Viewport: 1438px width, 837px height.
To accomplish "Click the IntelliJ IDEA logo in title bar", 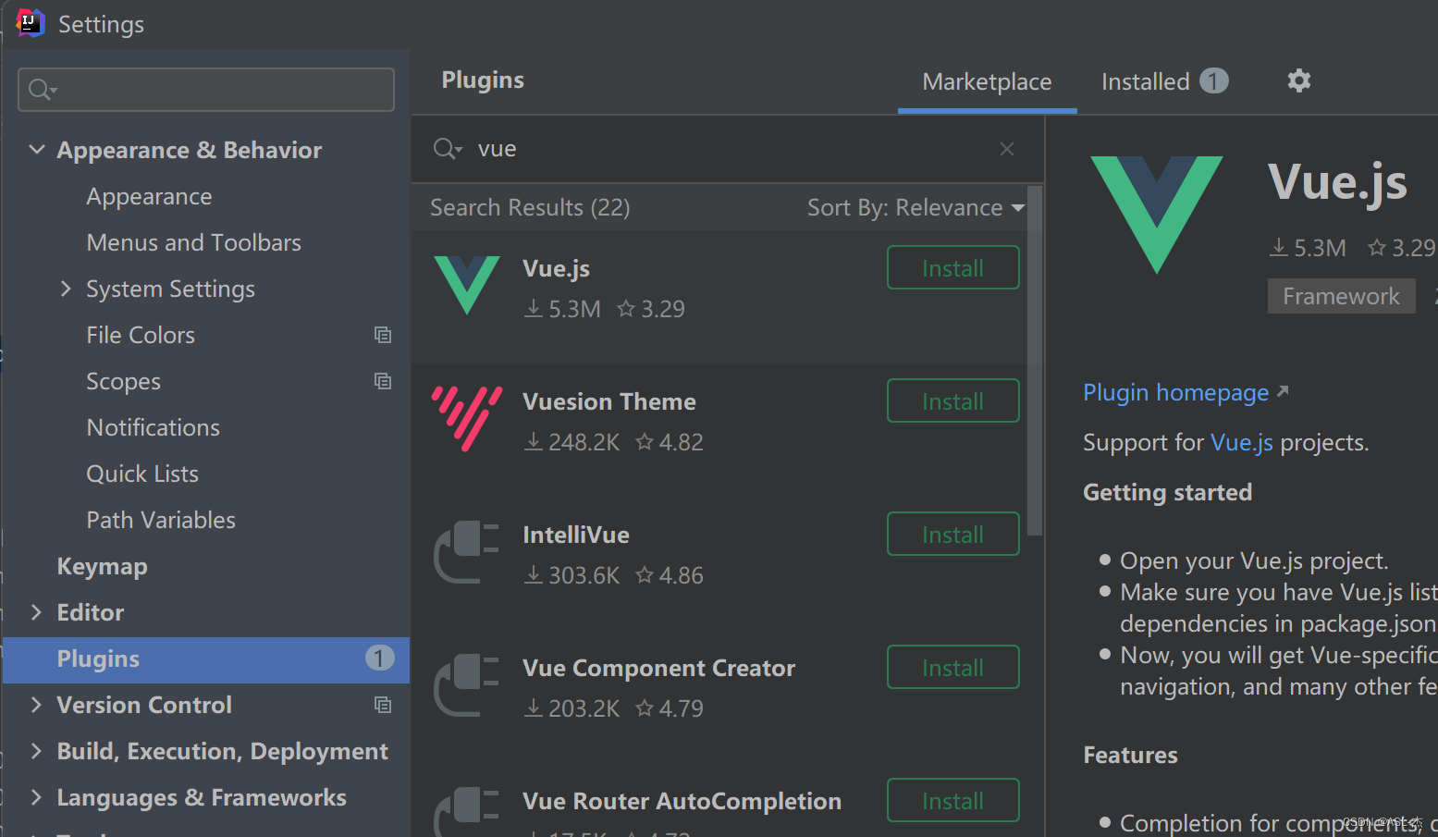I will click(31, 23).
